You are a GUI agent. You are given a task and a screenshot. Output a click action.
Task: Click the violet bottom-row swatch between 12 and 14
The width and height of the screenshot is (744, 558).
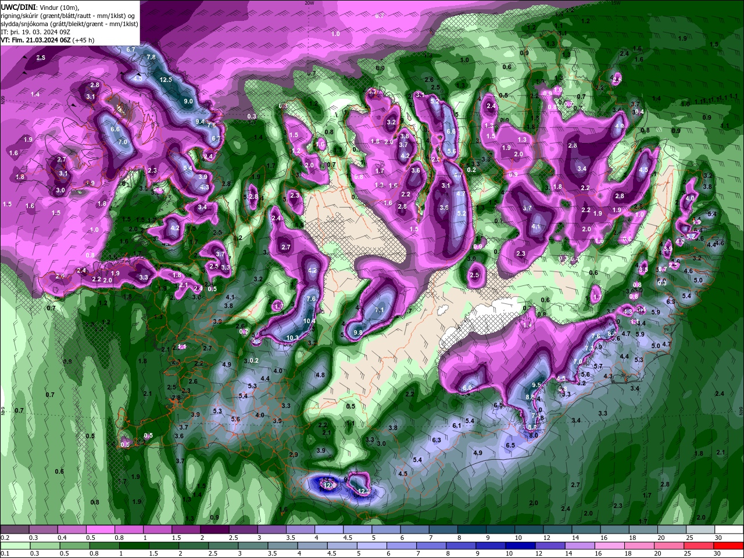click(552, 545)
